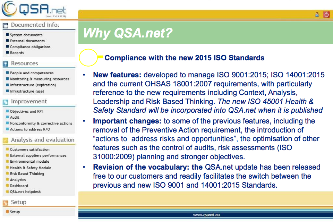Open the Dashboard
The width and height of the screenshot is (333, 222).
pyautogui.click(x=19, y=186)
